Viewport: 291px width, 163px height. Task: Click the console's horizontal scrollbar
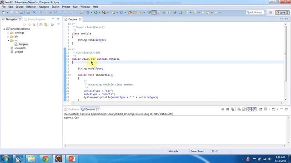pos(175,146)
